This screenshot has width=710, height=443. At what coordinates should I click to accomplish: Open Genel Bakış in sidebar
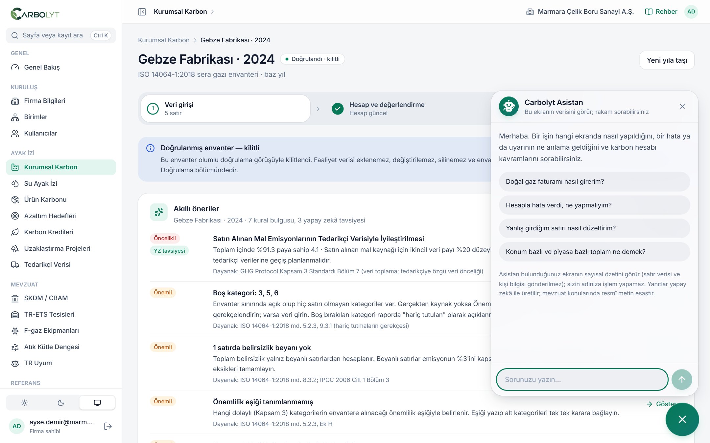pos(61,67)
